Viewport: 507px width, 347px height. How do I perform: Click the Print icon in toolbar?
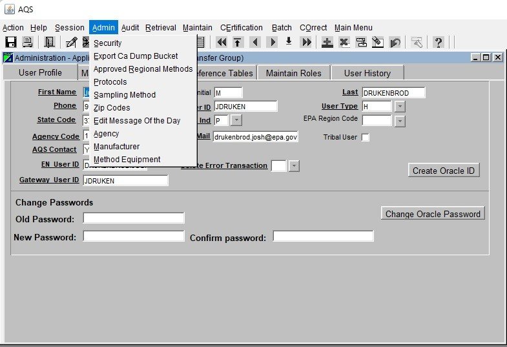(x=28, y=43)
